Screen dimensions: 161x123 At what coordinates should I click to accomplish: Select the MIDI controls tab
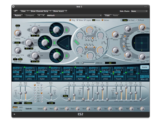(21, 107)
